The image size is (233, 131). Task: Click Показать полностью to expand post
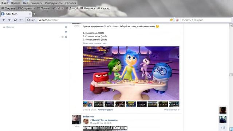point(95,43)
